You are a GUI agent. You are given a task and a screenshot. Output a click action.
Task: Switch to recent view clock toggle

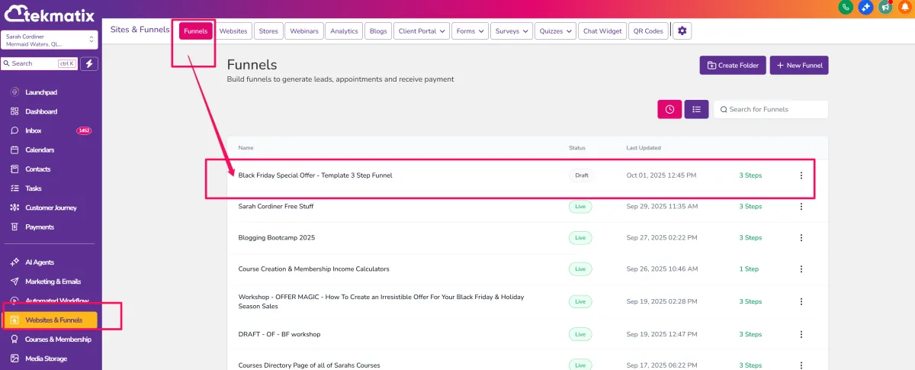[669, 109]
